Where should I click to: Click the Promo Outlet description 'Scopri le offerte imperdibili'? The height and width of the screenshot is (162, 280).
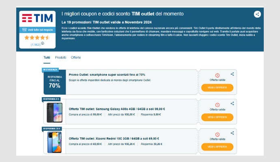point(110,80)
